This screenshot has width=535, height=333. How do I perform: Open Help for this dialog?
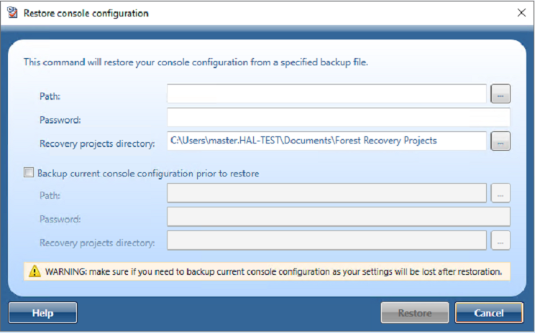42,313
